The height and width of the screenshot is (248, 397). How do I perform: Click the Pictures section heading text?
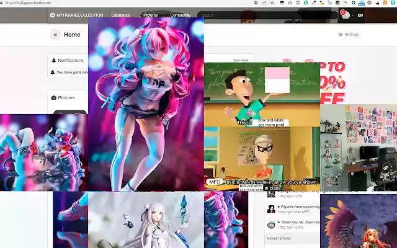pos(66,98)
